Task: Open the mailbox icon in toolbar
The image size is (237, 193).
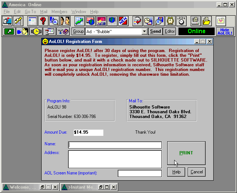Action: coord(7,21)
